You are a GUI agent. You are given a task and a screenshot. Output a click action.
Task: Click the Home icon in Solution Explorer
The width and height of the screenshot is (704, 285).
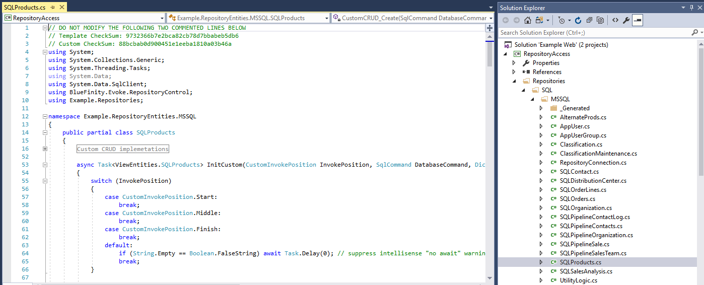click(x=528, y=20)
